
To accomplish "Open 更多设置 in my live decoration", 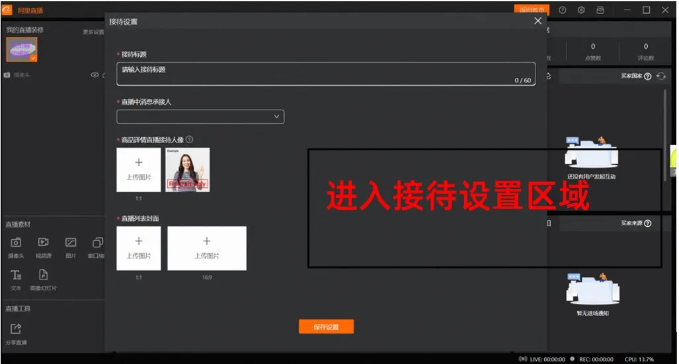I will (93, 32).
